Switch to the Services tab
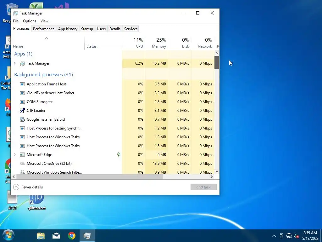The height and width of the screenshot is (242, 322). (130, 29)
